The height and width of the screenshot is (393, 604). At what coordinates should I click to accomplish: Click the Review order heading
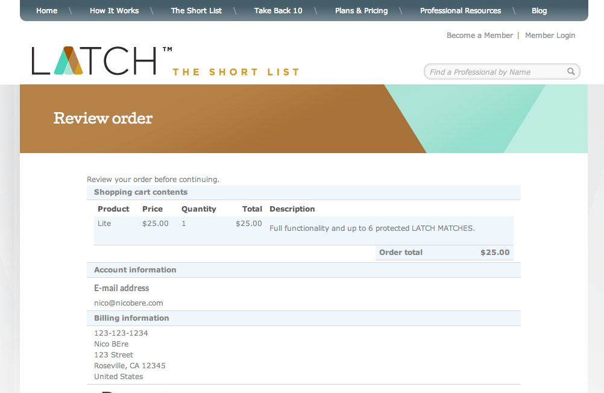click(103, 118)
